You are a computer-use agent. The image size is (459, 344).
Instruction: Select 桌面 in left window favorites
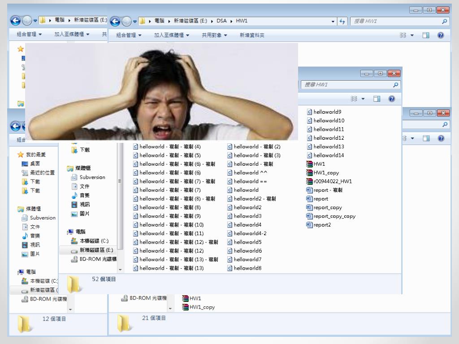(x=31, y=164)
